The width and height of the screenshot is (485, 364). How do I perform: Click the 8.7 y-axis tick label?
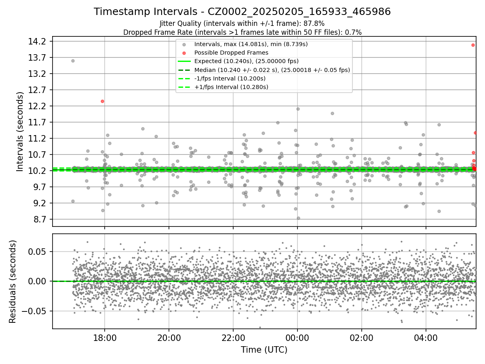pyautogui.click(x=40, y=219)
